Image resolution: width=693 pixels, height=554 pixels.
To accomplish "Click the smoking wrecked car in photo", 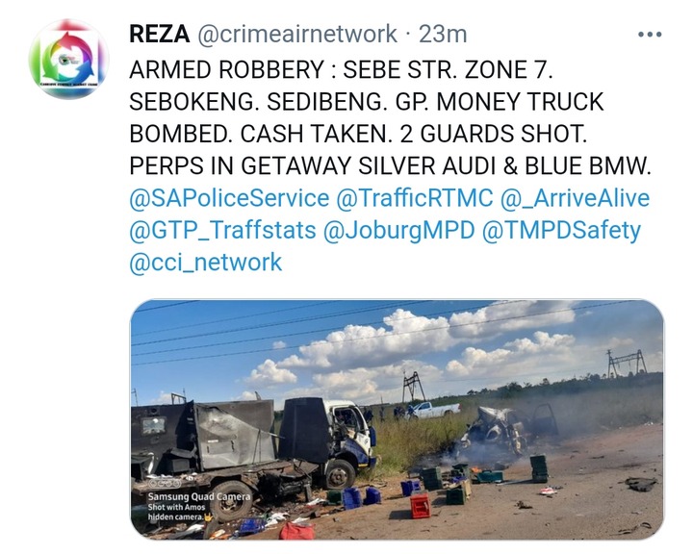I will (x=508, y=431).
